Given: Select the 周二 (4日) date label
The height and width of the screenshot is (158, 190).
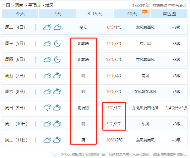Looking at the screenshot, I should (x=15, y=27).
